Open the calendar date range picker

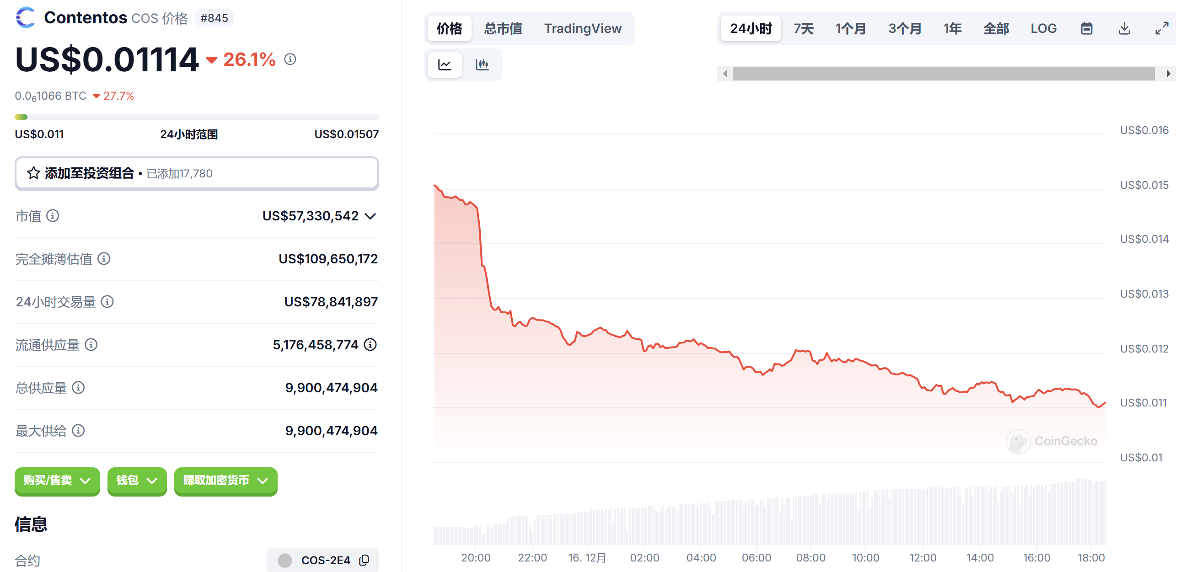[x=1086, y=28]
